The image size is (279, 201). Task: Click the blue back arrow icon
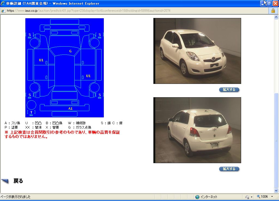click(x=5, y=181)
